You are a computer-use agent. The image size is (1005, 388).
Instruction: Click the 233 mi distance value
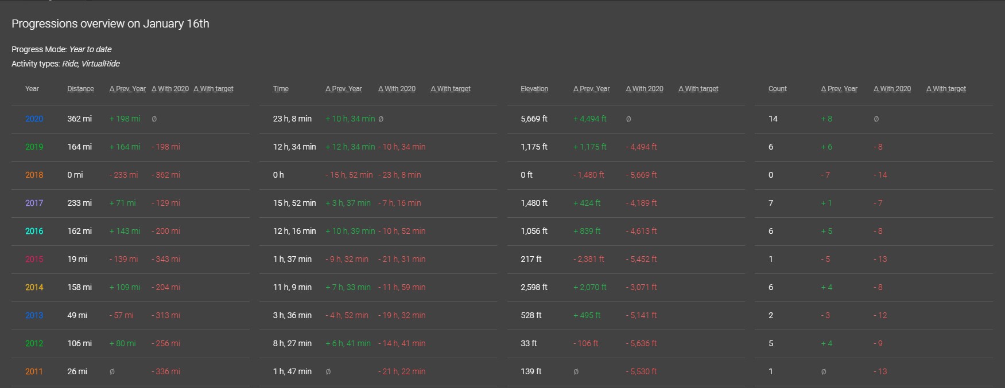coord(79,203)
